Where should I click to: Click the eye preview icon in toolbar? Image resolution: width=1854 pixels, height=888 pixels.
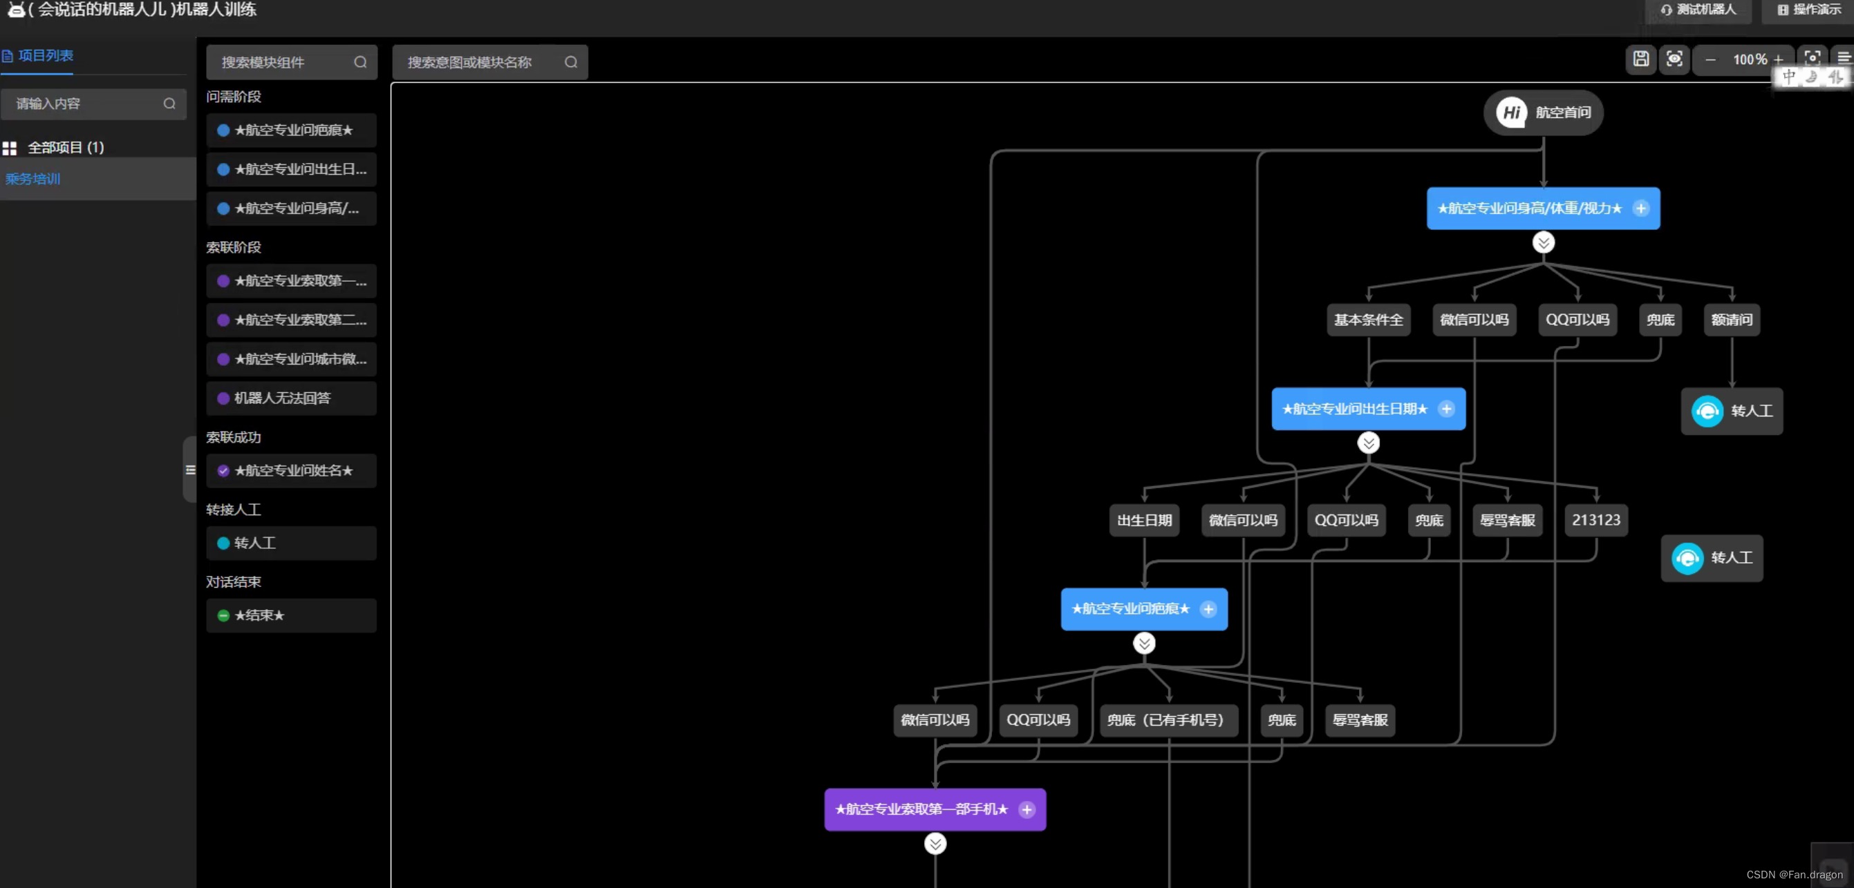coord(1674,59)
